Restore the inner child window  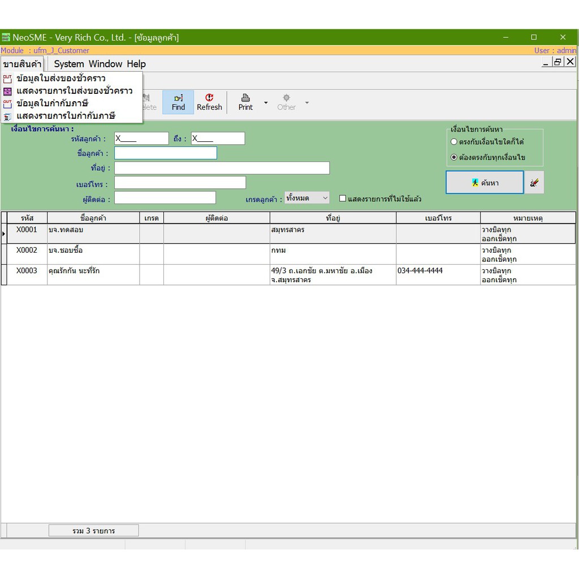point(558,62)
